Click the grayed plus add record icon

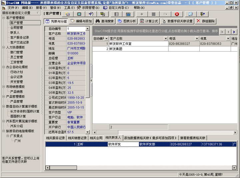tap(142, 14)
